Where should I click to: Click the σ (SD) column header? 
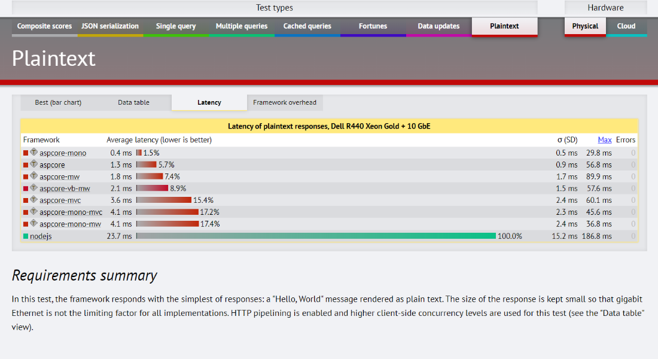567,140
